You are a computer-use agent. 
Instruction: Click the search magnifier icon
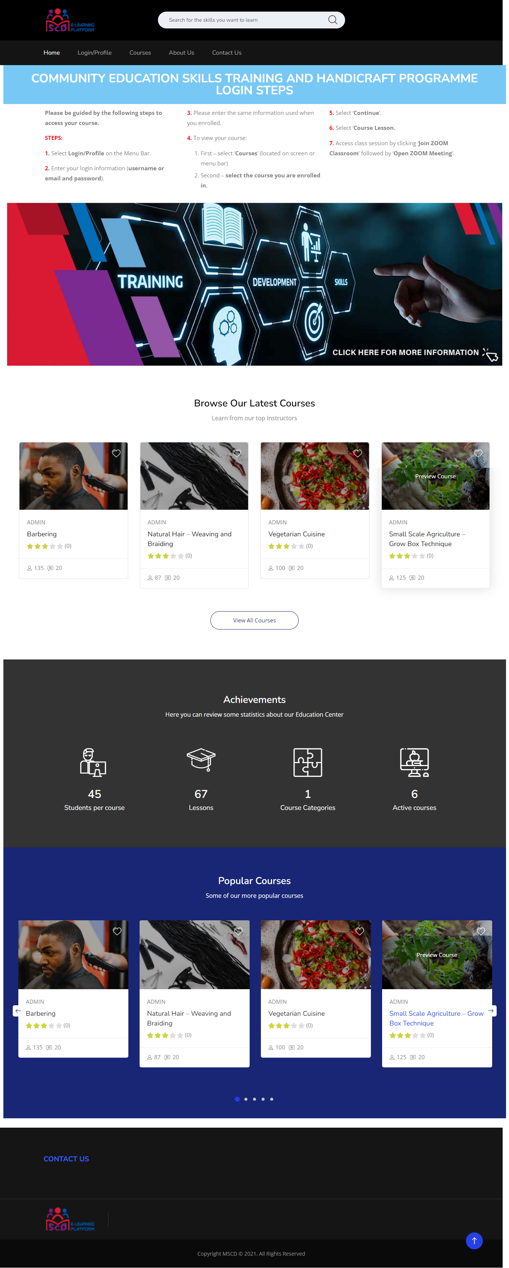(332, 20)
